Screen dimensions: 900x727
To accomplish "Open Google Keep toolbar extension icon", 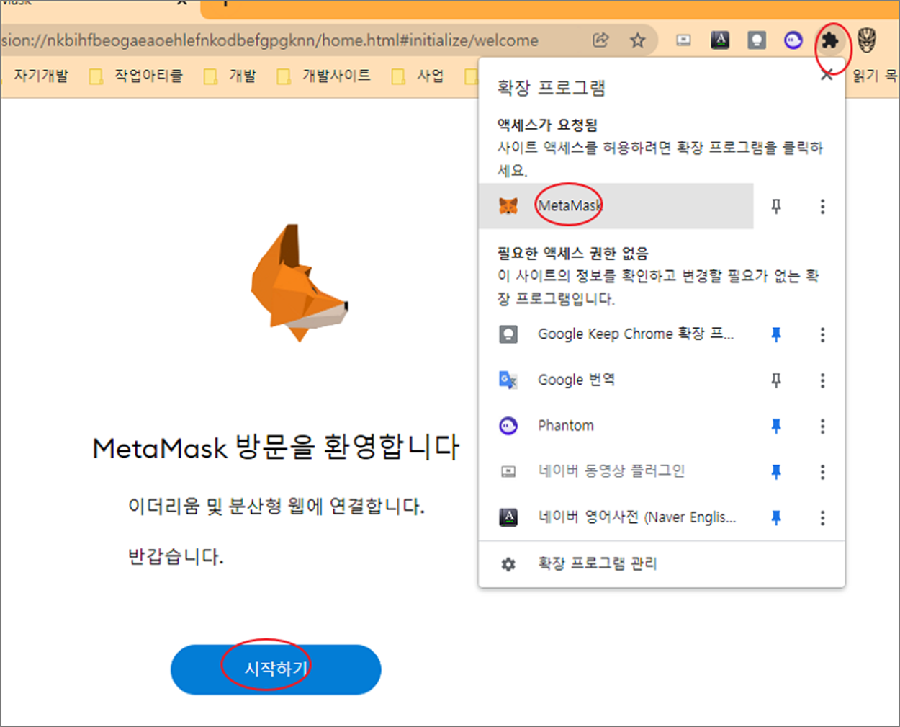I will [x=757, y=40].
